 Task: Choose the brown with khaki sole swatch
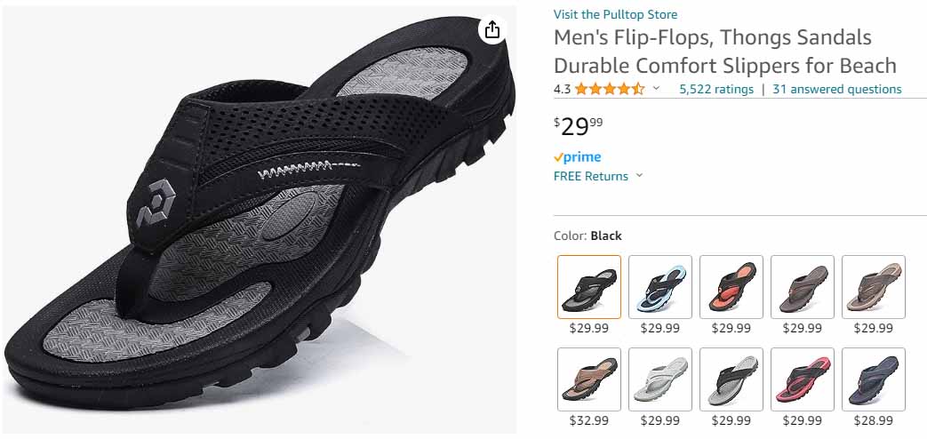[x=874, y=287]
